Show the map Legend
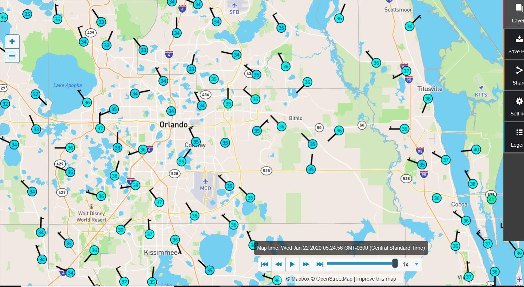Viewport: 524px width, 287px height. pos(519,137)
